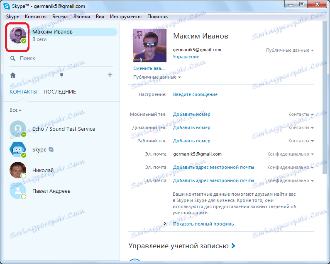Click the Добавить адрес электронной почты link in the third Эл. почта row
This screenshot has width=330, height=264.
coord(213,180)
